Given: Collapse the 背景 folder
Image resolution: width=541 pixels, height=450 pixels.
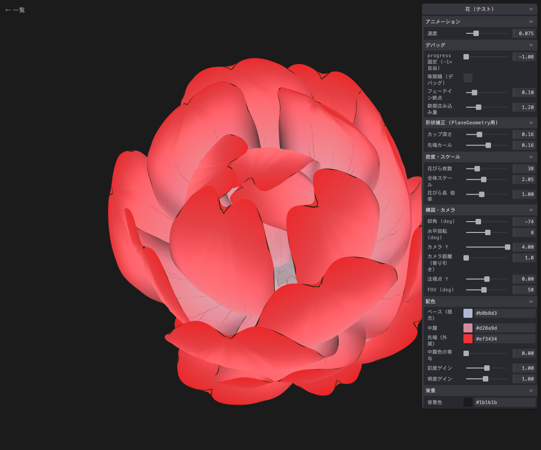Looking at the screenshot, I should [480, 391].
